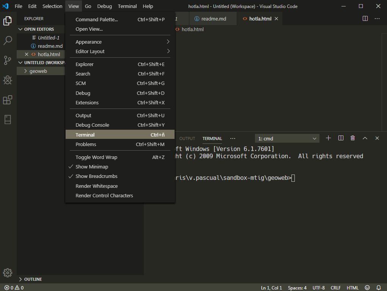Close the terminal panel
This screenshot has height=291, width=387.
377,138
